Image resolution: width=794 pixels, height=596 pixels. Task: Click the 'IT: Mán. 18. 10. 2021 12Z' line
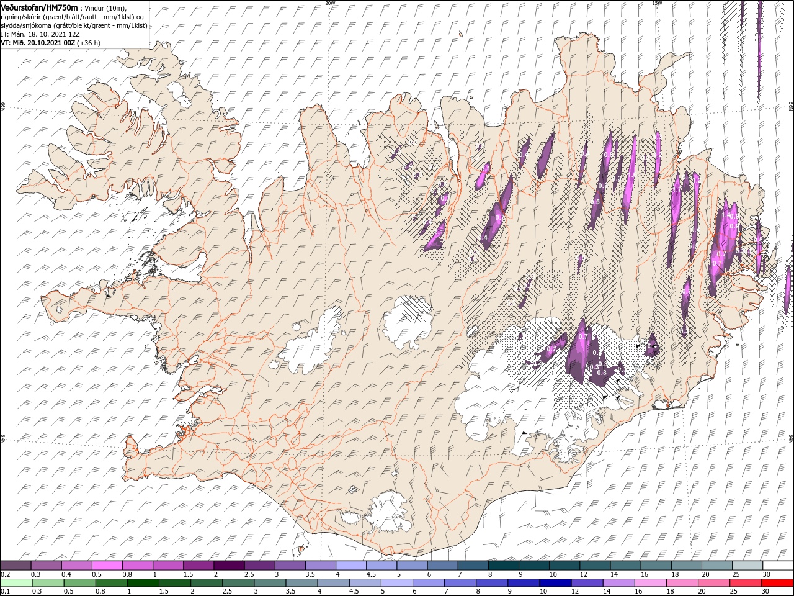[40, 34]
